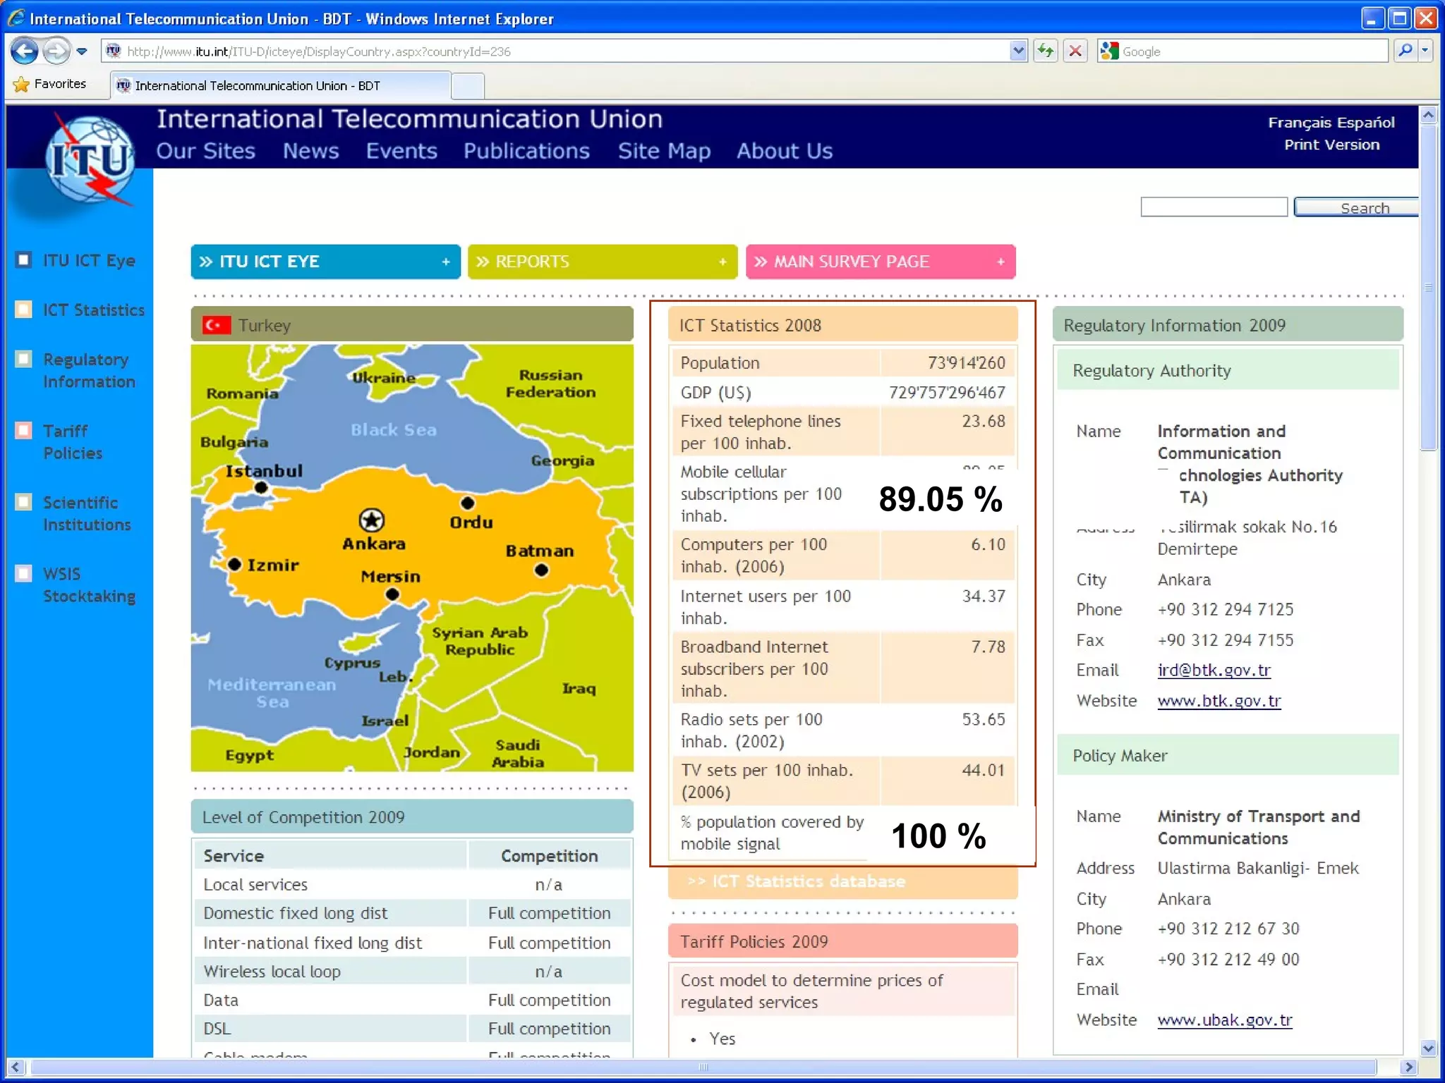Click the horizontal scrollbar at bottom
Image resolution: width=1445 pixels, height=1083 pixels.
(x=703, y=1067)
